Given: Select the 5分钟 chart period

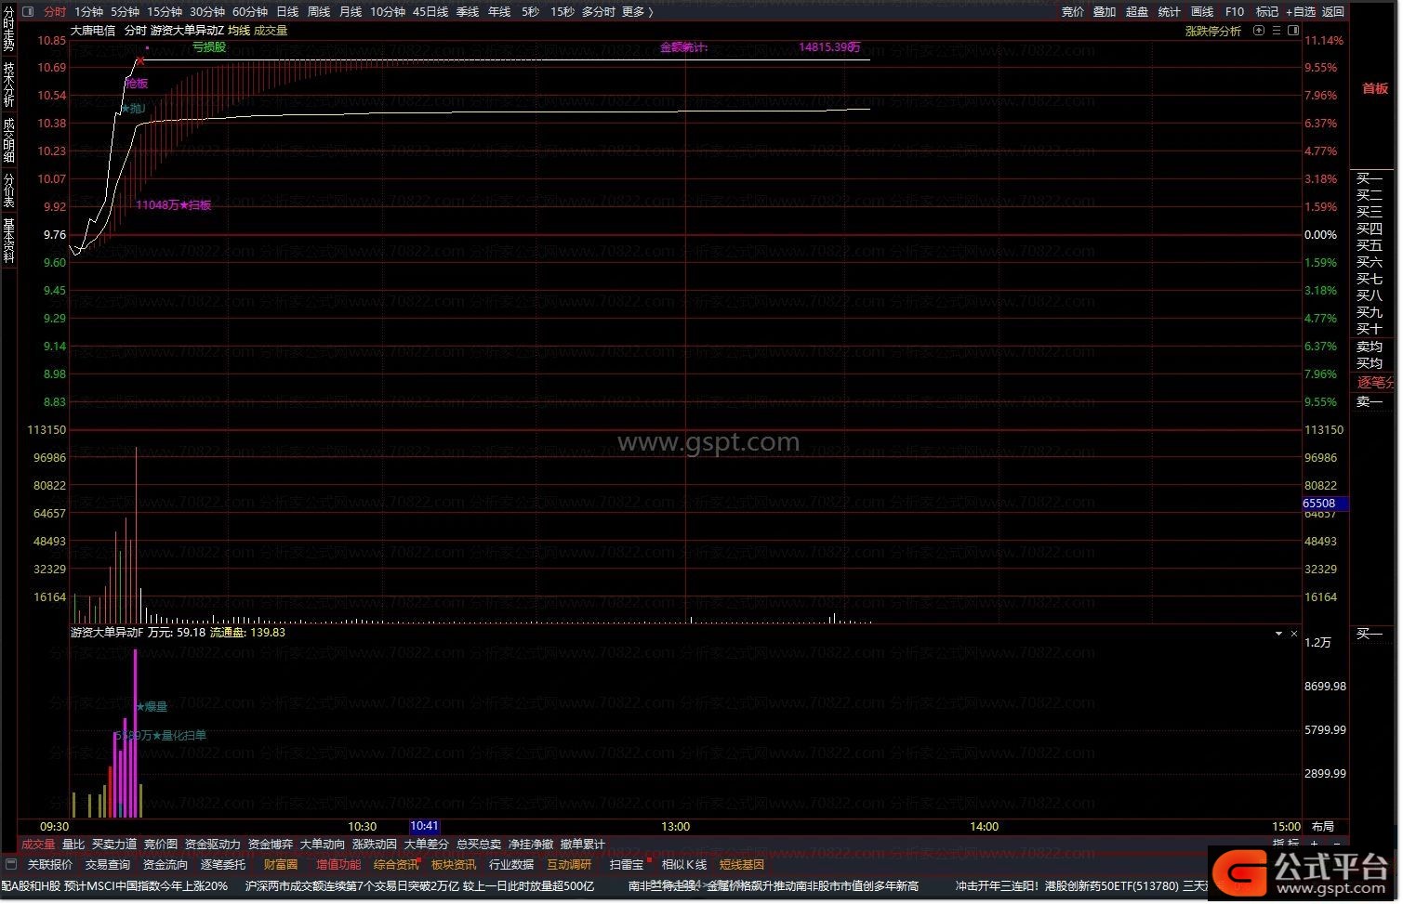Looking at the screenshot, I should (x=125, y=12).
